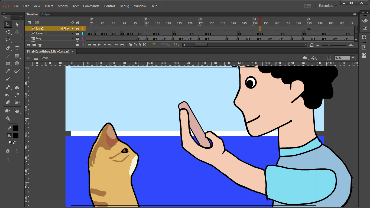Pick the PolyStar hexagon tool

[x=17, y=63]
